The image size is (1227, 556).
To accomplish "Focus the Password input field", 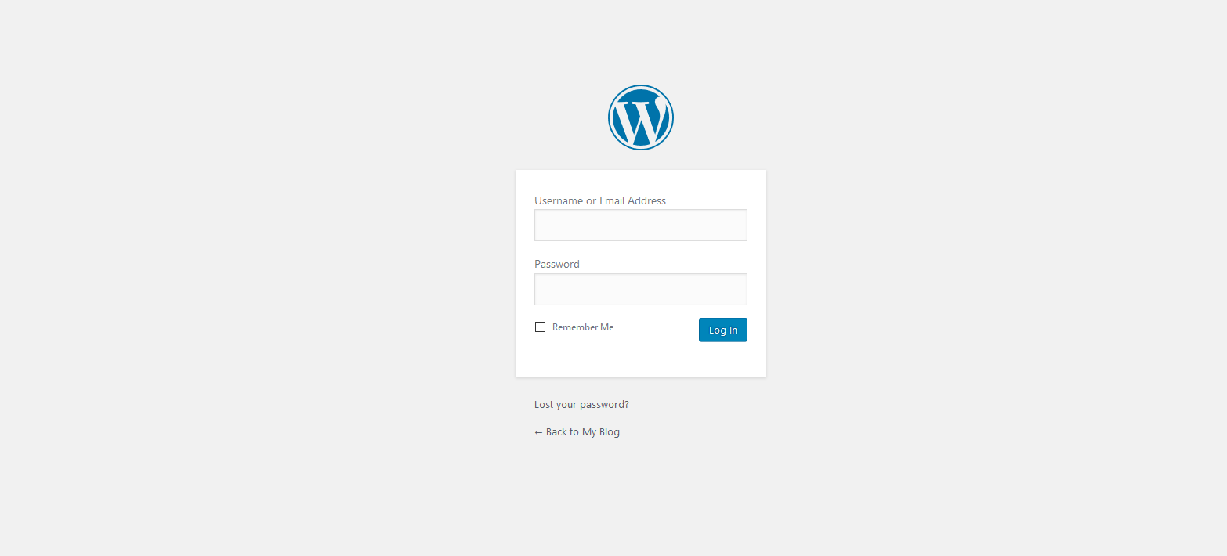I will coord(641,289).
